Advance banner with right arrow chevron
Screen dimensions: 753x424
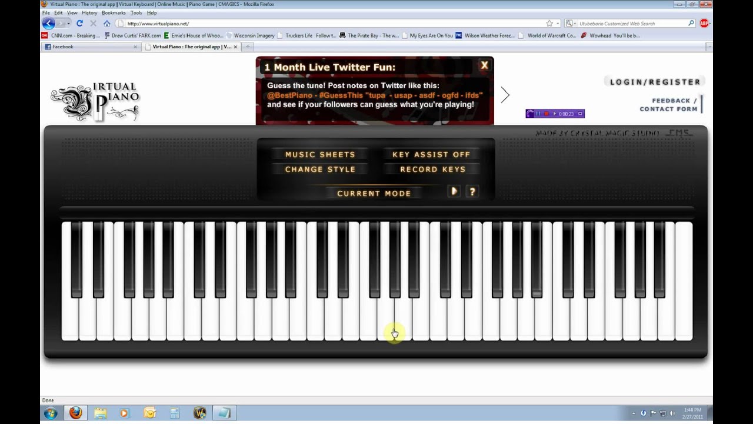pyautogui.click(x=505, y=95)
